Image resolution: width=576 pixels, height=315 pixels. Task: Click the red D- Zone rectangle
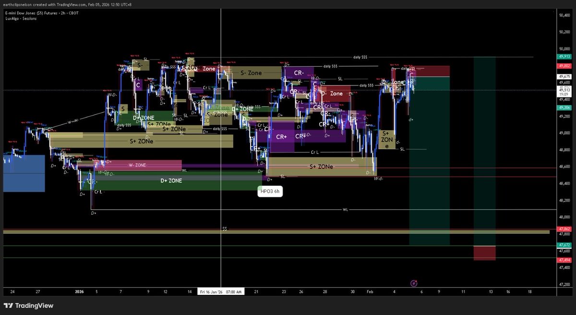pos(336,94)
